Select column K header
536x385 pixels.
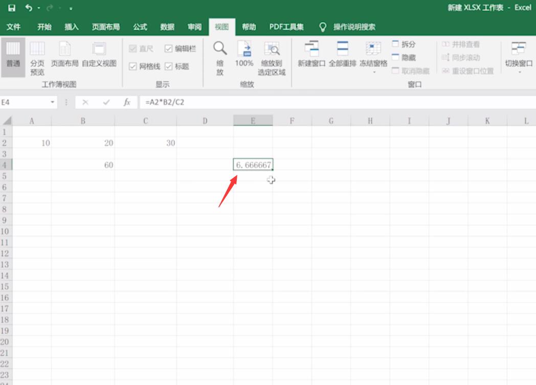487,121
